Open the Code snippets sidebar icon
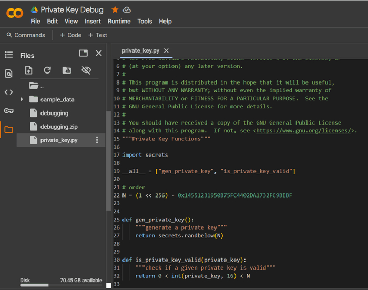368x290 pixels. 8,92
